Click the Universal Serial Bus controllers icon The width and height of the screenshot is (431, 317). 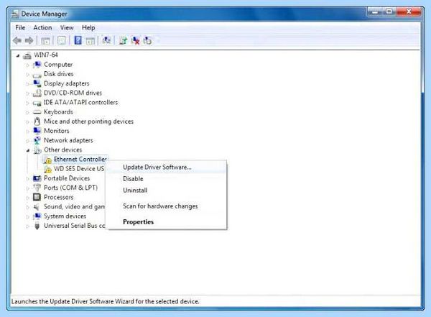(37, 226)
